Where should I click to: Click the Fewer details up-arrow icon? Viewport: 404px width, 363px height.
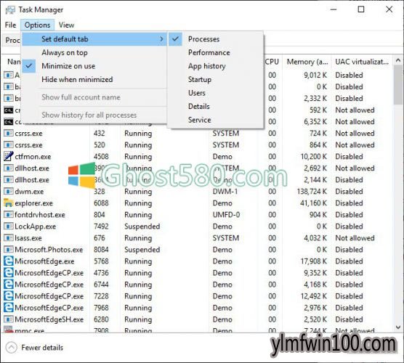(x=11, y=348)
